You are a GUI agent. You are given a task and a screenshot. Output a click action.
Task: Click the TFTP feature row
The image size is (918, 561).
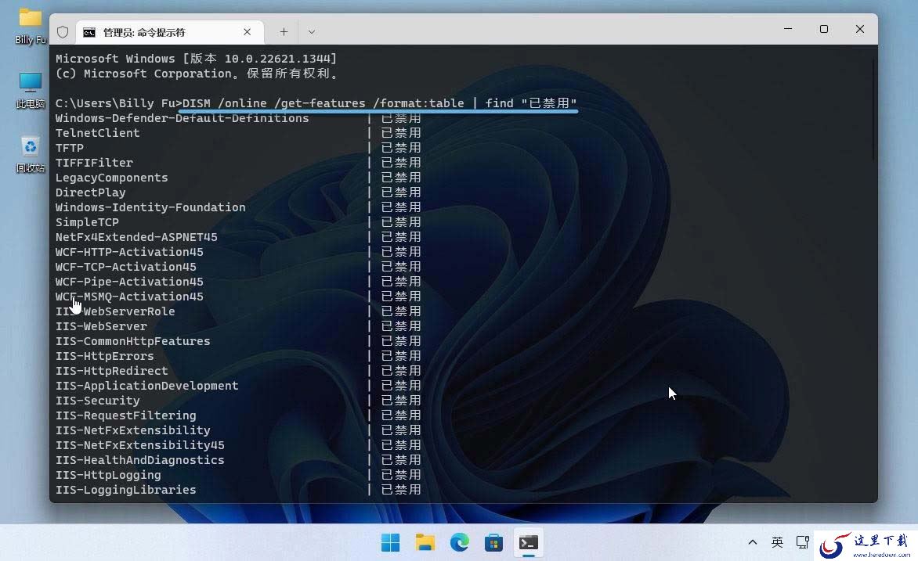pyautogui.click(x=238, y=148)
